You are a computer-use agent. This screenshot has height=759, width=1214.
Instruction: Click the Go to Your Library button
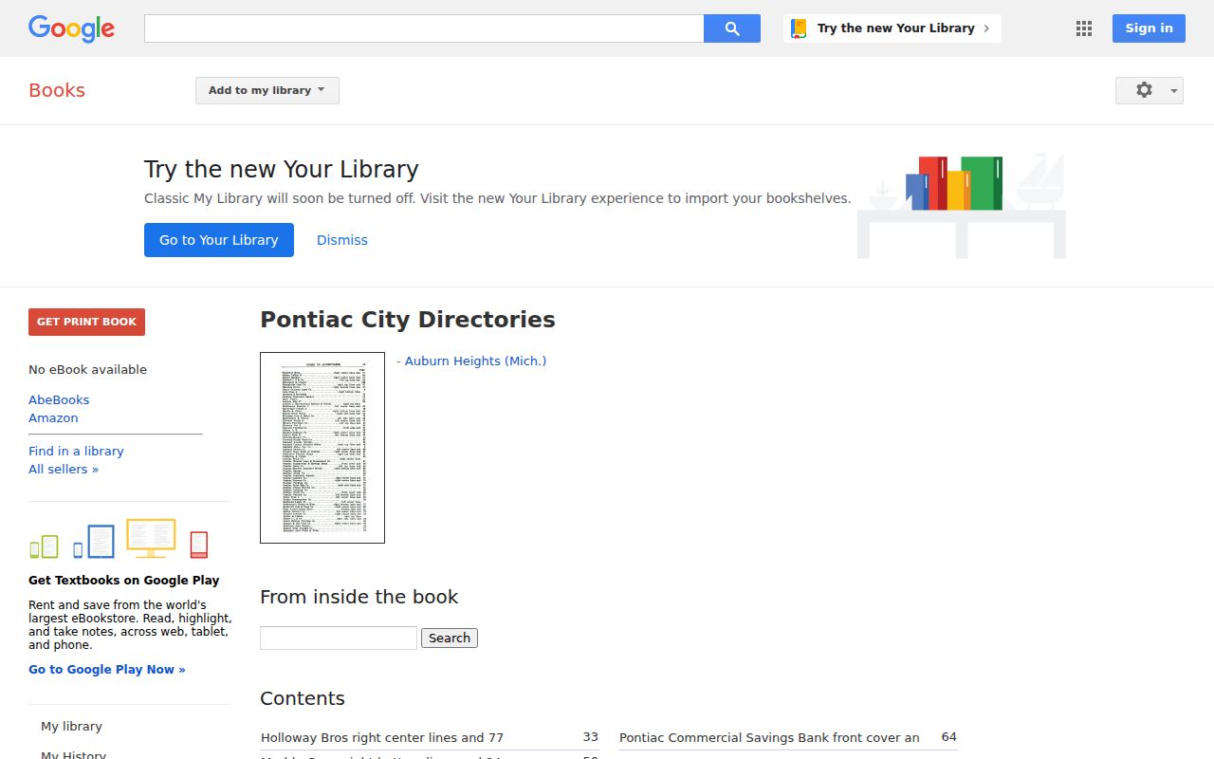click(219, 240)
